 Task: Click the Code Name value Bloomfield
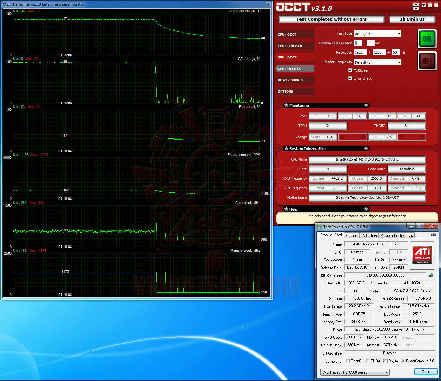(x=406, y=169)
